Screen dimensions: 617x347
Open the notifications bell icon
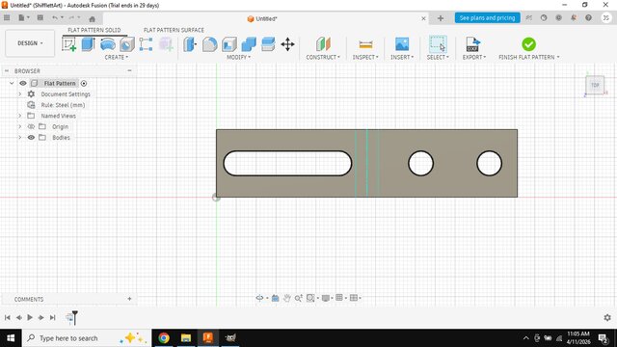pyautogui.click(x=574, y=17)
